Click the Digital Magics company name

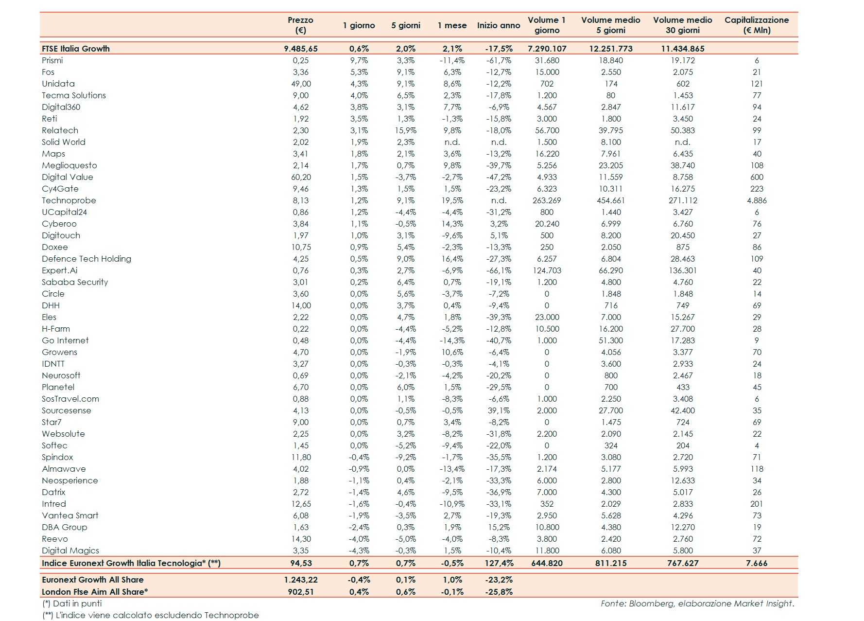(x=70, y=550)
